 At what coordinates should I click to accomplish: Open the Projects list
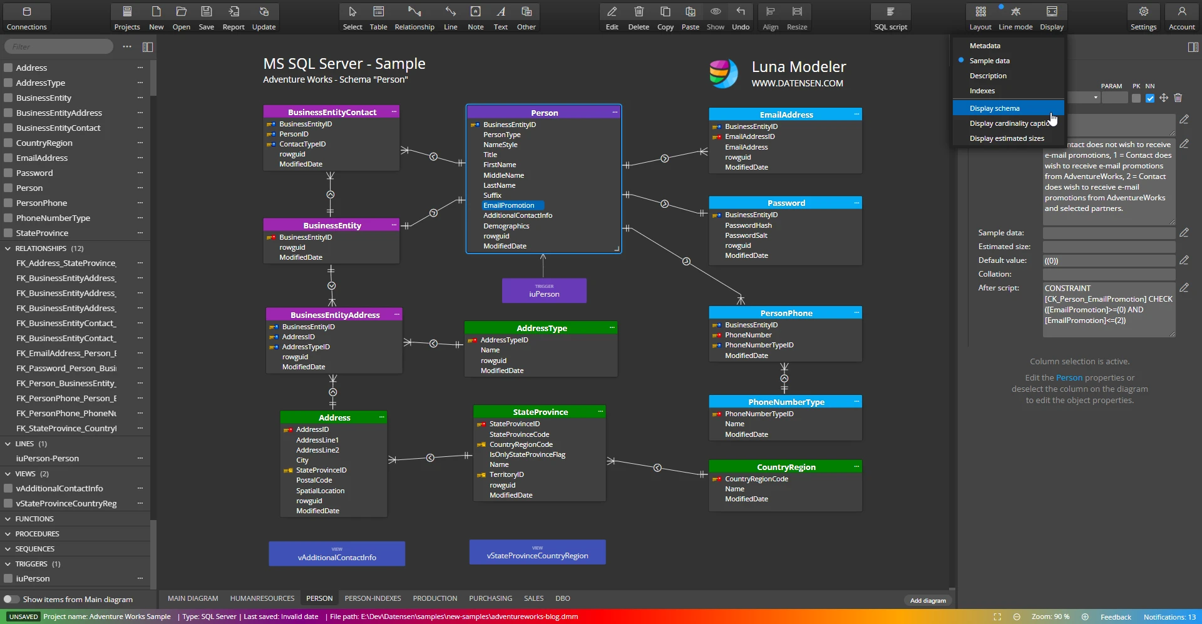[127, 18]
